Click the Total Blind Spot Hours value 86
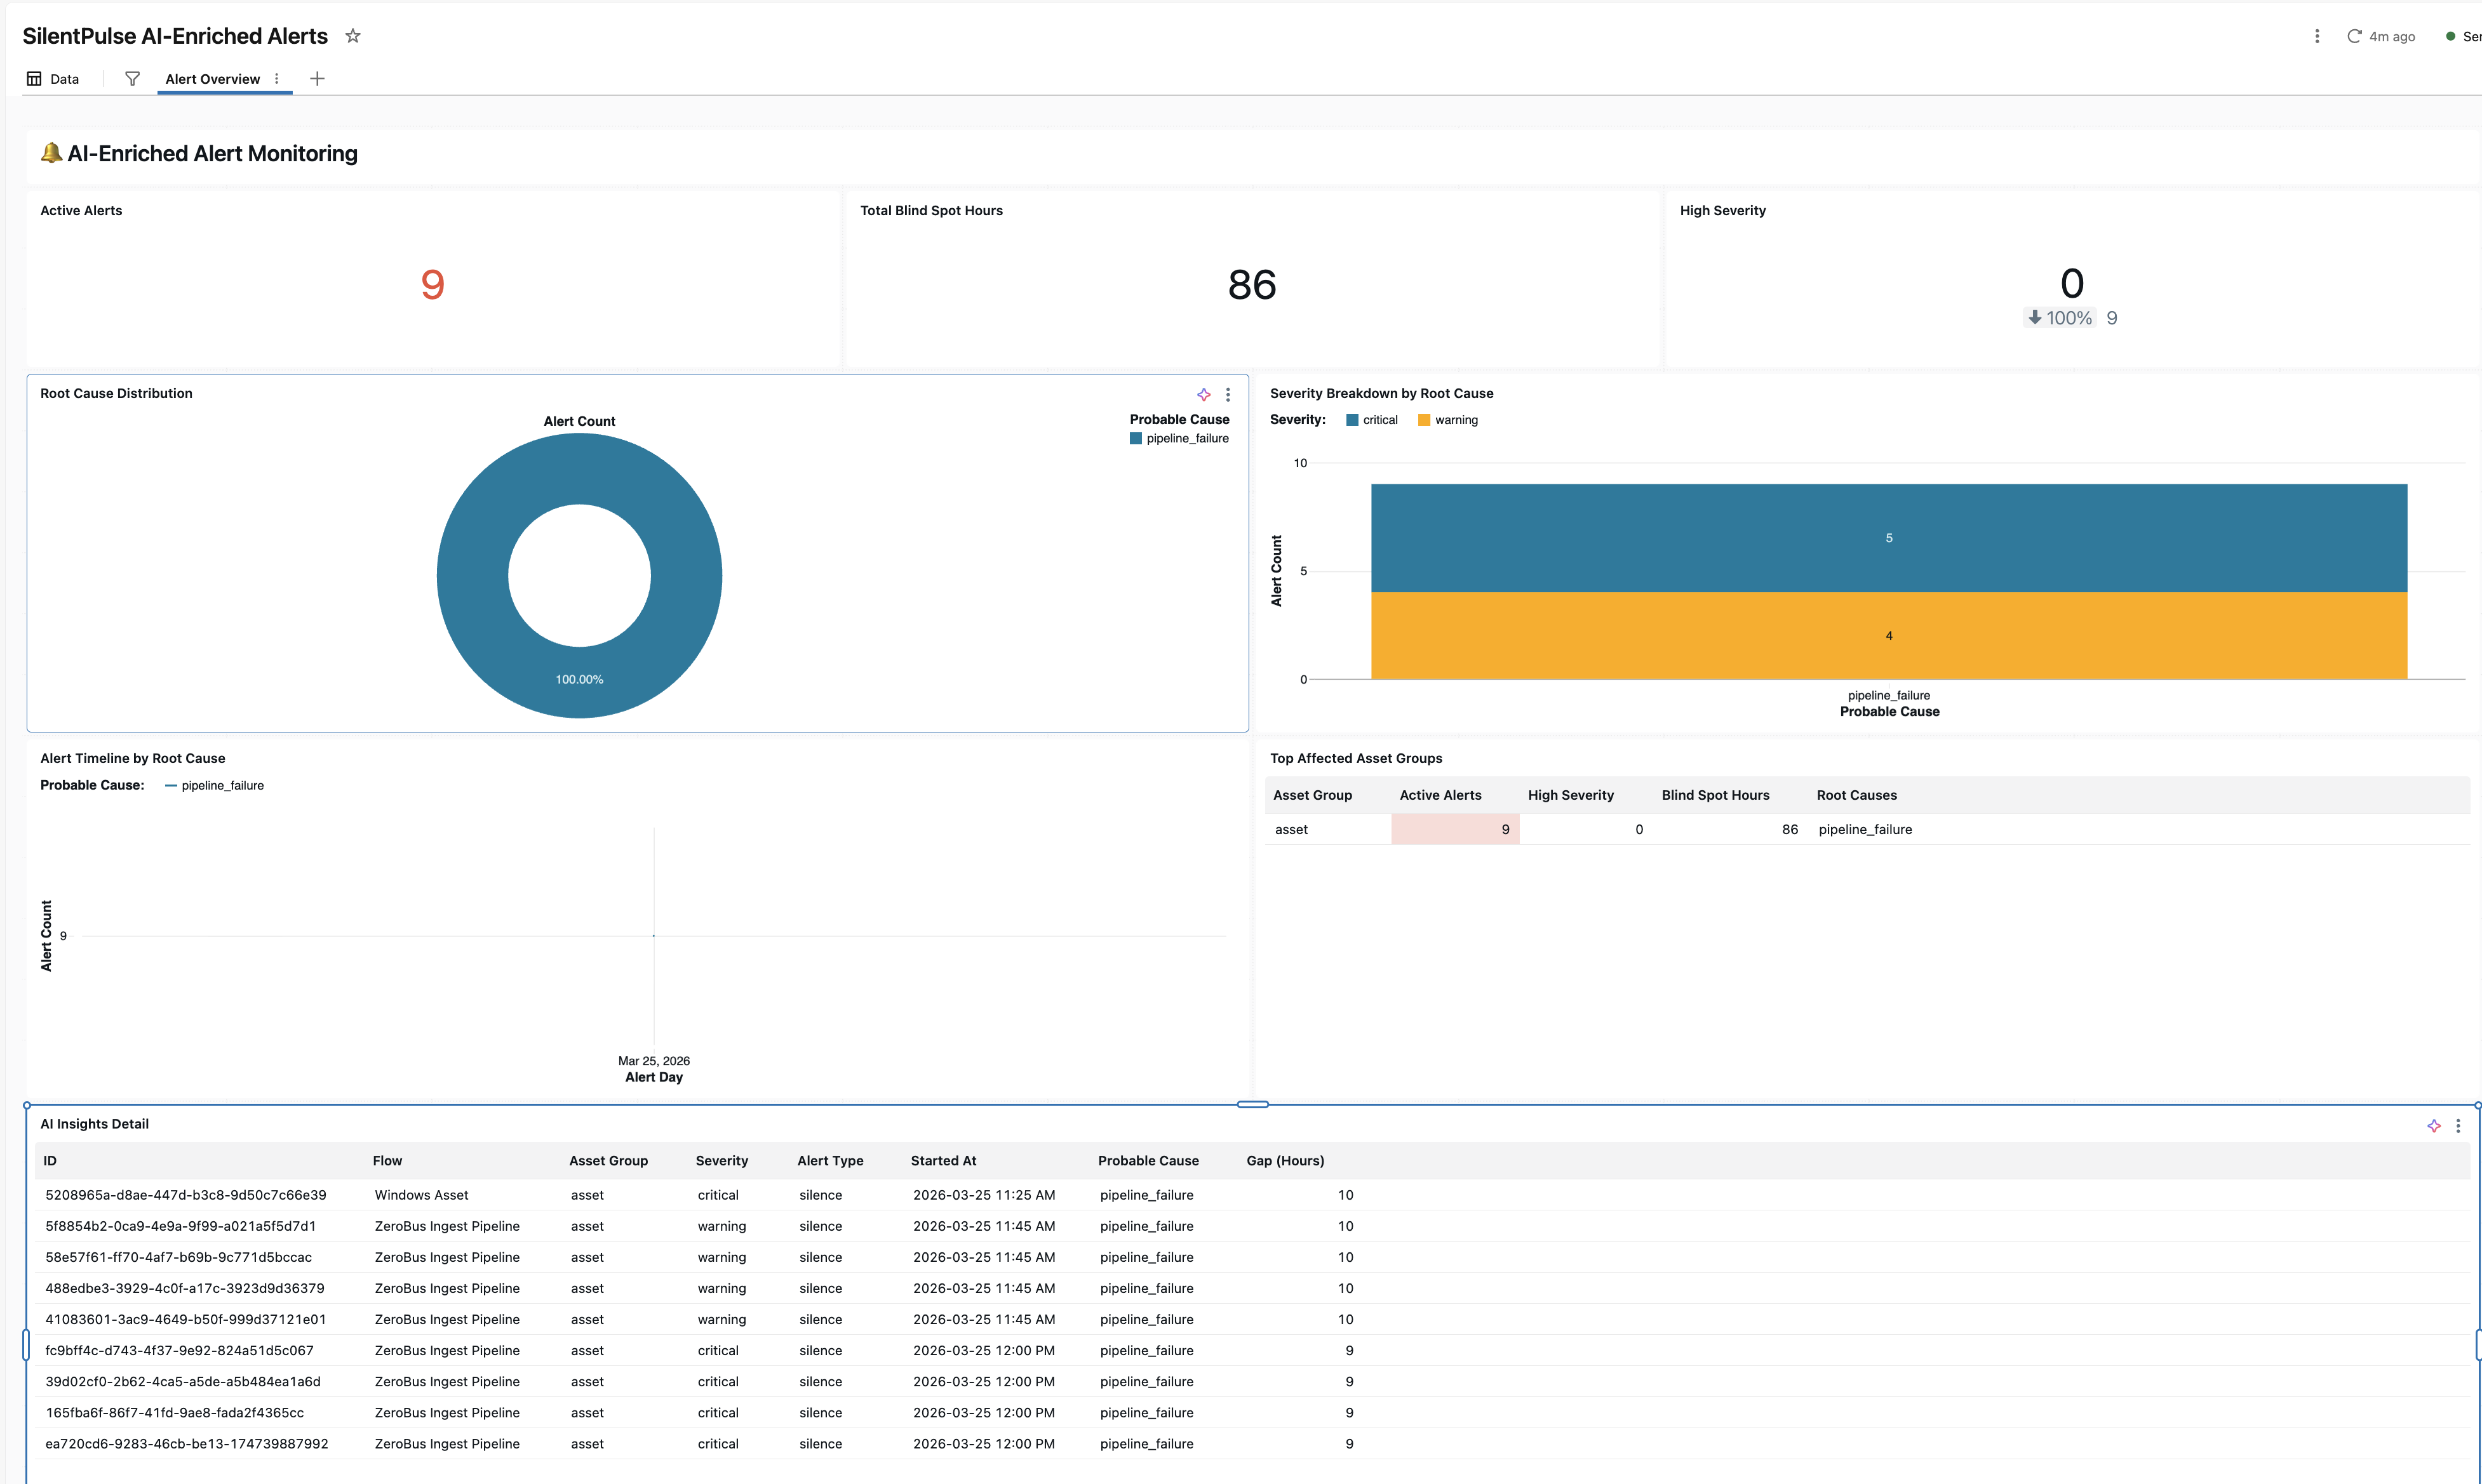The image size is (2482, 1484). [x=1252, y=285]
